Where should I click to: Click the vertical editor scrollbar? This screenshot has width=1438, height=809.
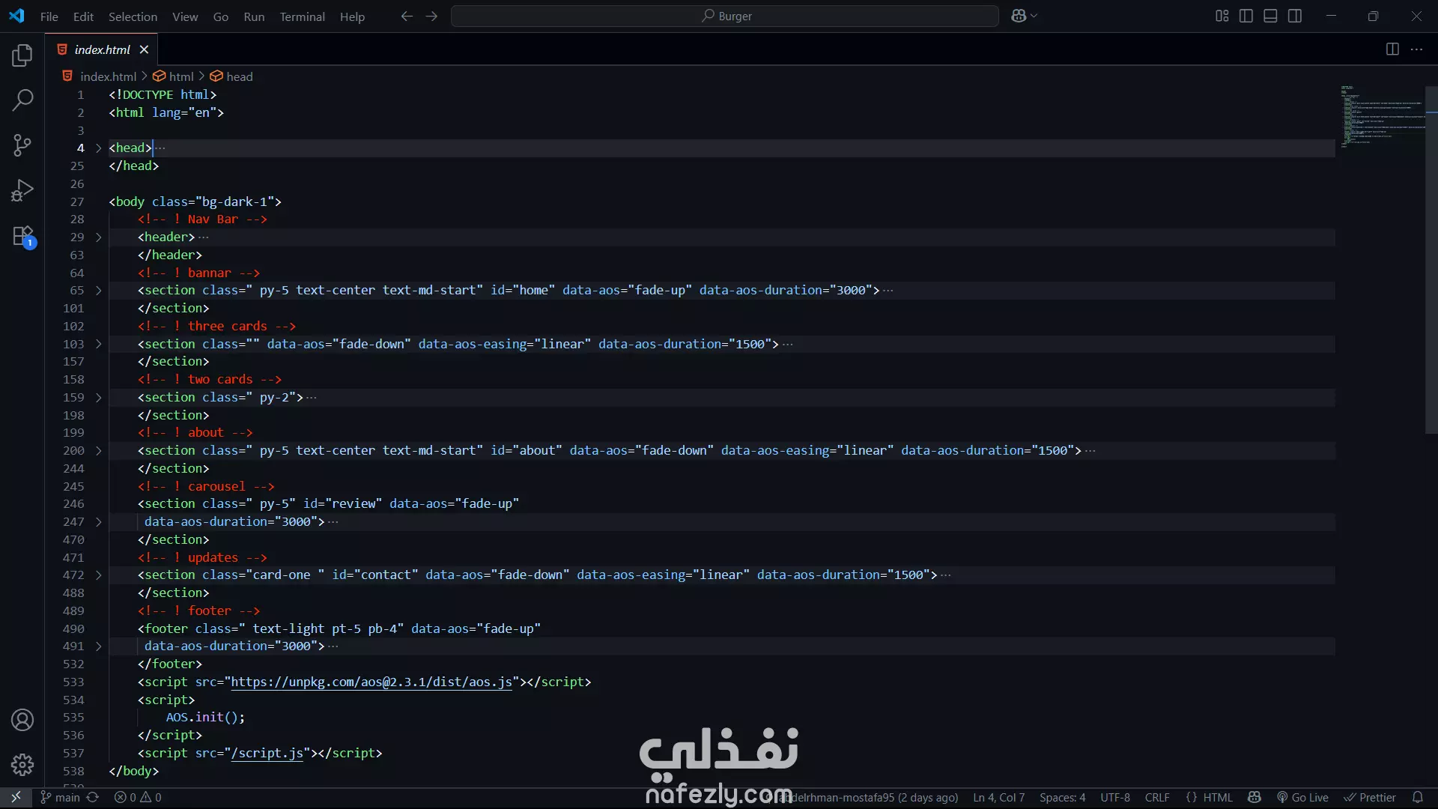point(1431,259)
